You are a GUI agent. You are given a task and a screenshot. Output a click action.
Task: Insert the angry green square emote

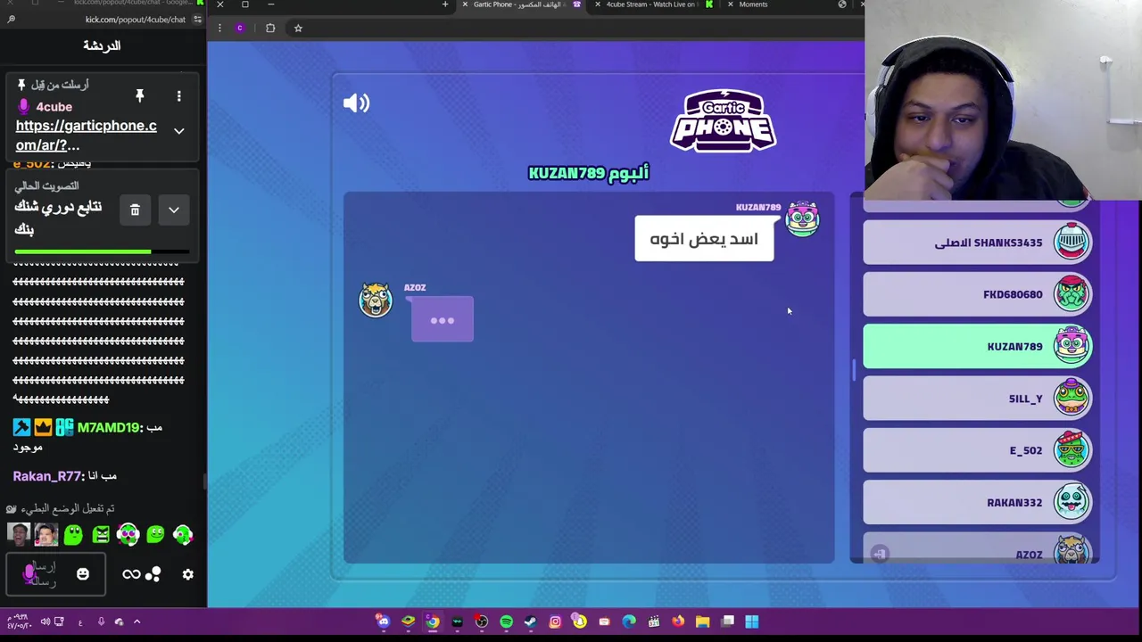pyautogui.click(x=101, y=534)
